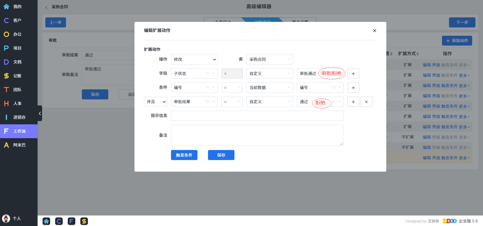Image resolution: width=483 pixels, height=226 pixels.
Task: Collapse the left sidebar with arrow handle
Action: click(x=40, y=114)
